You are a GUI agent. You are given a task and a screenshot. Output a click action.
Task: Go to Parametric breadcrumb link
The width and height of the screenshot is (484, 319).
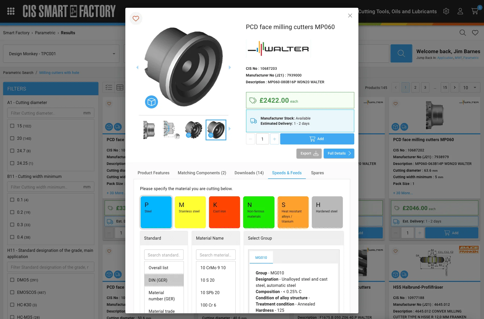tap(45, 33)
